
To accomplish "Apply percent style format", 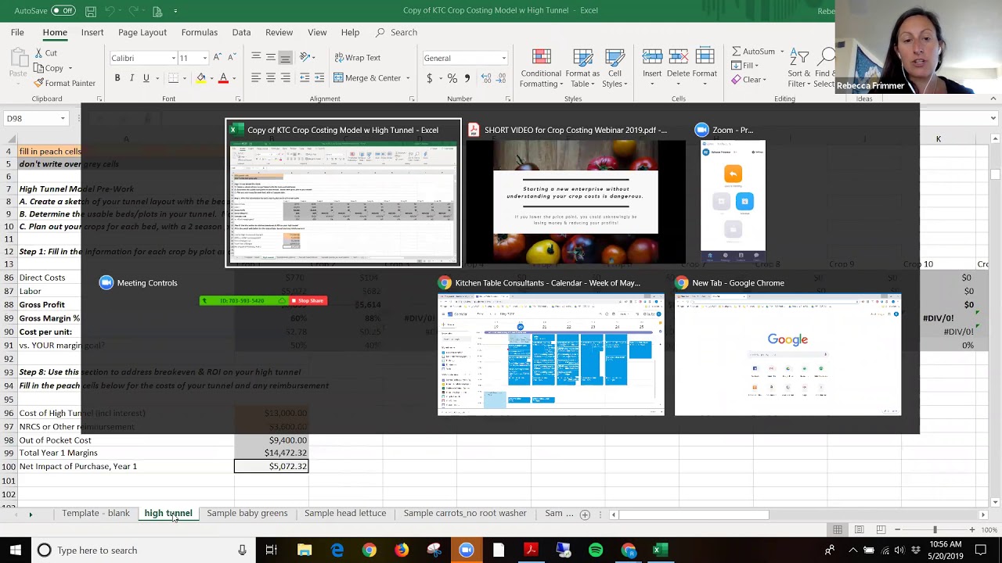I will [x=452, y=78].
